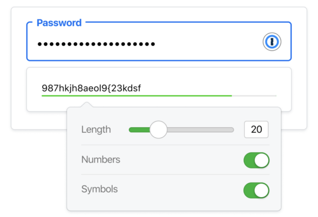Disable the Numbers toggle
The height and width of the screenshot is (217, 318).
click(256, 160)
